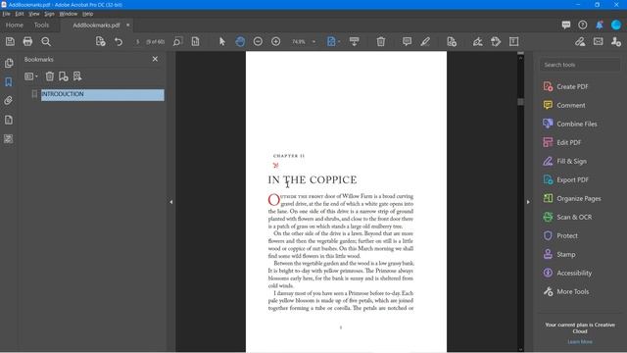Close the AddBookmarks.pdf tab
The width and height of the screenshot is (627, 353).
128,25
